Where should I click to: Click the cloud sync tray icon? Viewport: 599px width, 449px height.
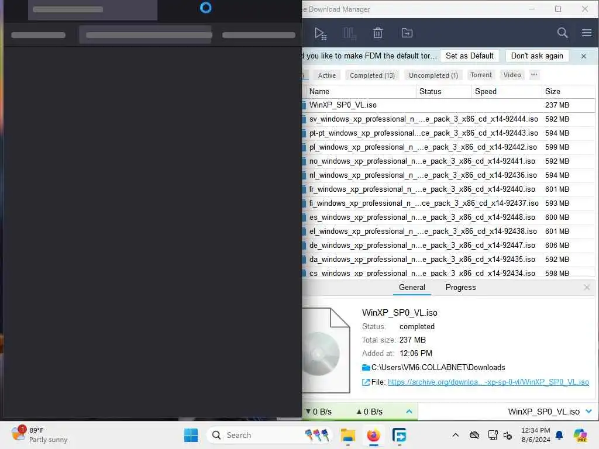click(474, 435)
